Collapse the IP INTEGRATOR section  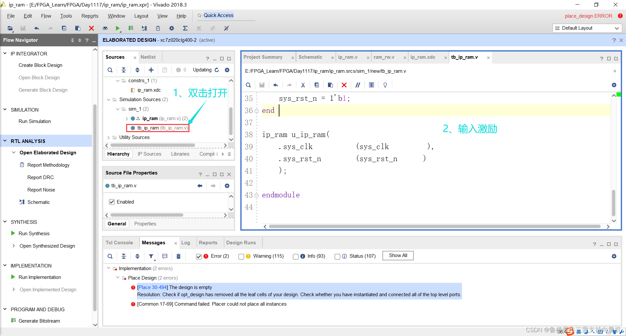click(x=5, y=53)
